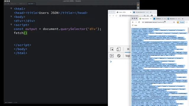Open the profile avatar in back Chrome window
Viewport: 189px width, 106px height.
[x=152, y=16]
